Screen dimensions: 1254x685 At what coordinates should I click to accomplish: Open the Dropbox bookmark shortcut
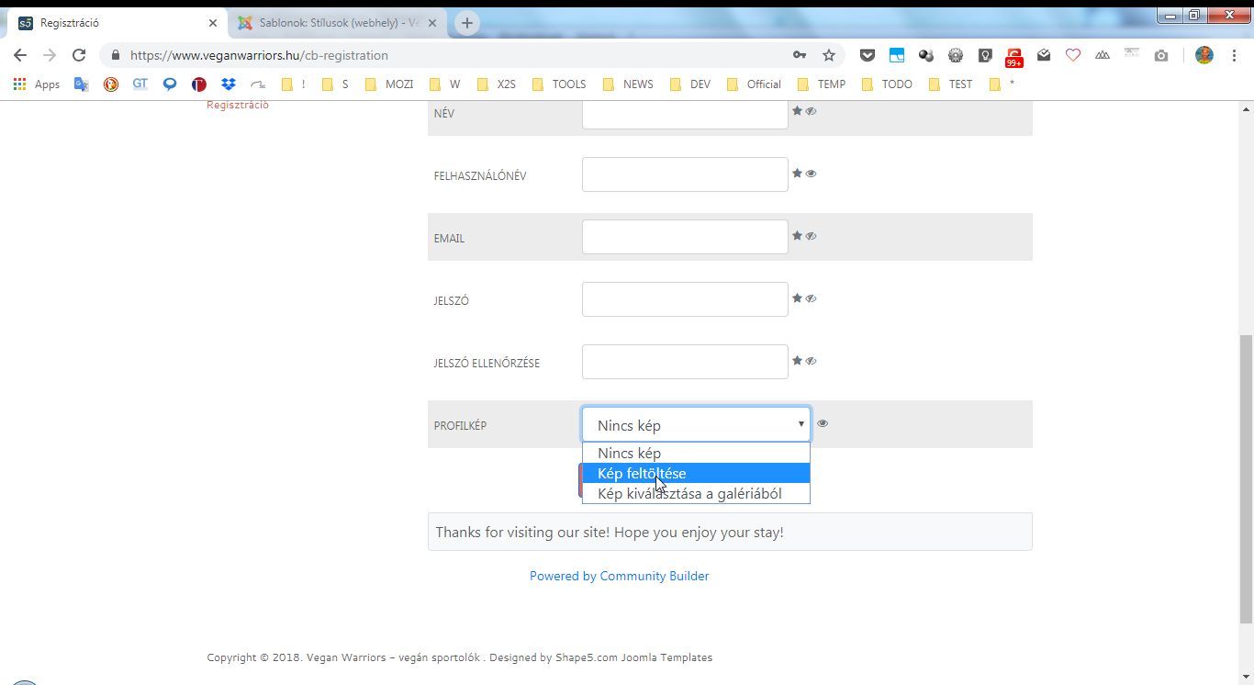[x=228, y=84]
